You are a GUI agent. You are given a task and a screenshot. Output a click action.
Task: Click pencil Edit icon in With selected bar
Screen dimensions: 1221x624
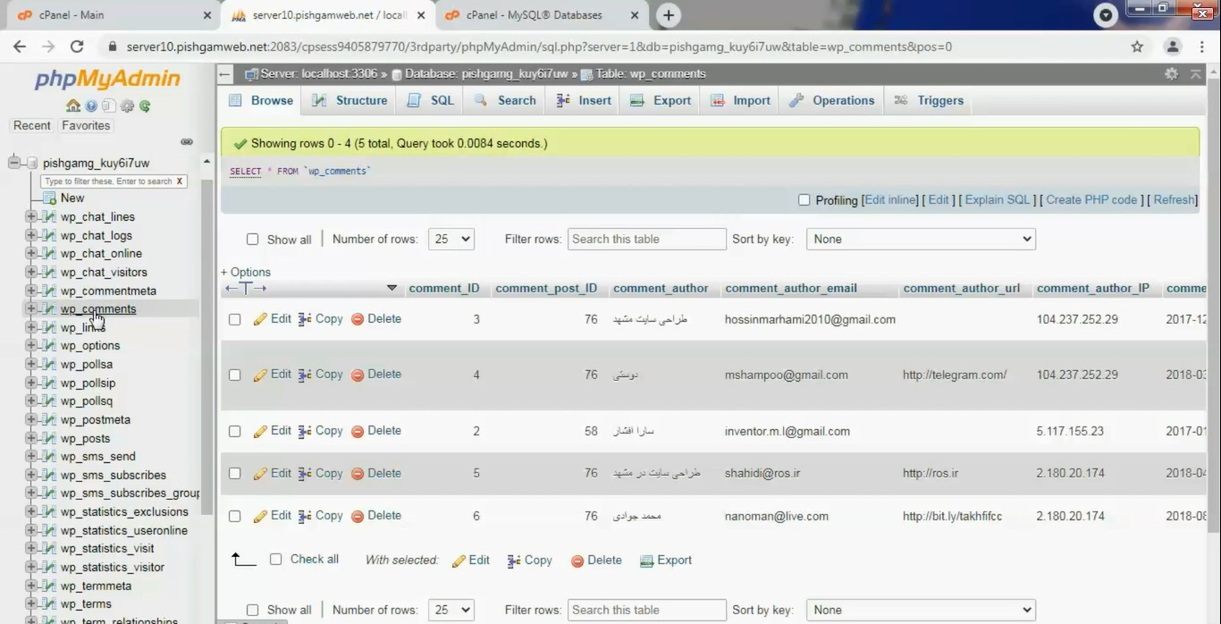[459, 561]
